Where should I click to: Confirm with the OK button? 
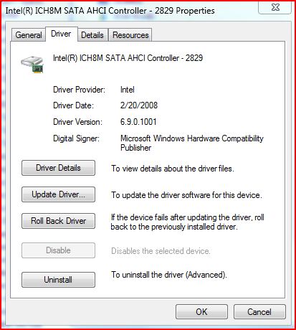point(201,312)
